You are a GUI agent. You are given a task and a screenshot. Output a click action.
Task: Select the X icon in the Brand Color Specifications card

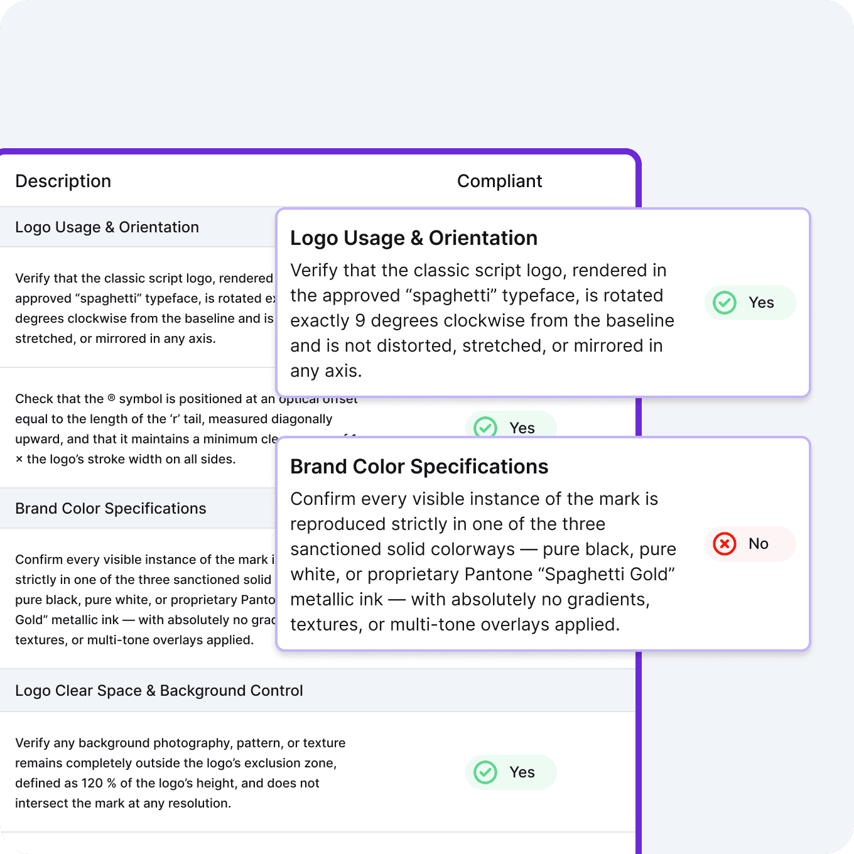724,544
